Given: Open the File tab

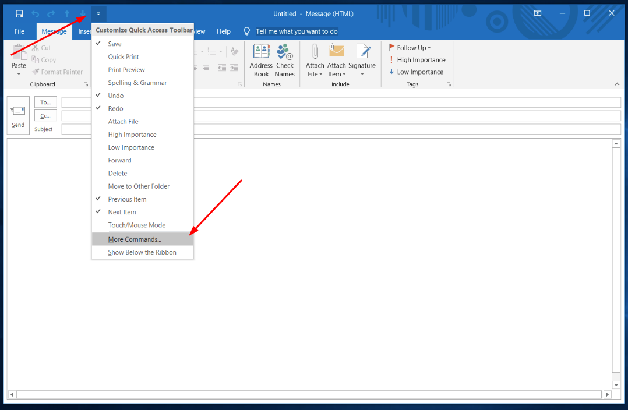Looking at the screenshot, I should pyautogui.click(x=19, y=31).
